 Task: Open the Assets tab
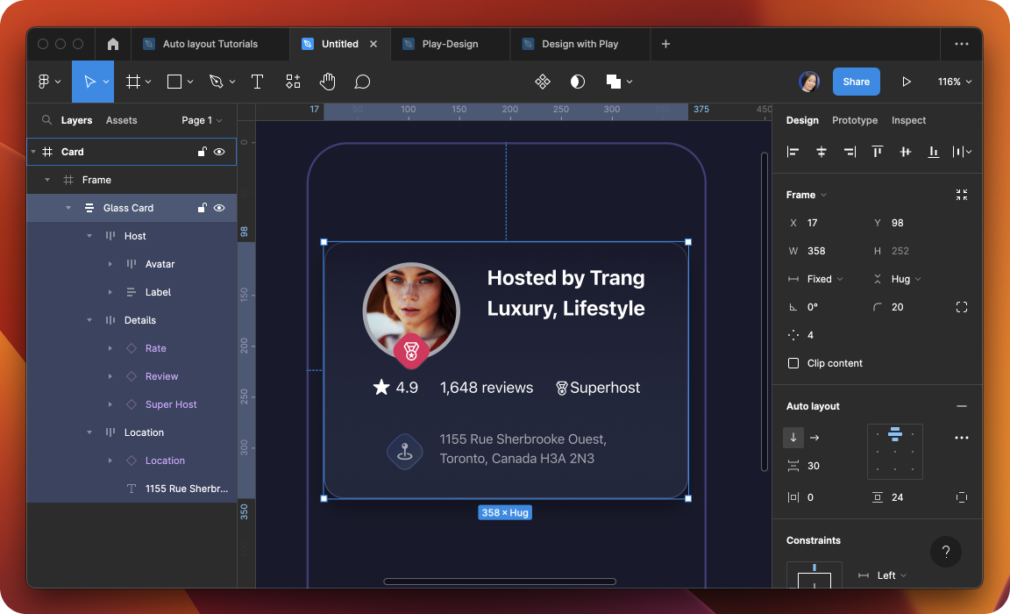coord(121,120)
